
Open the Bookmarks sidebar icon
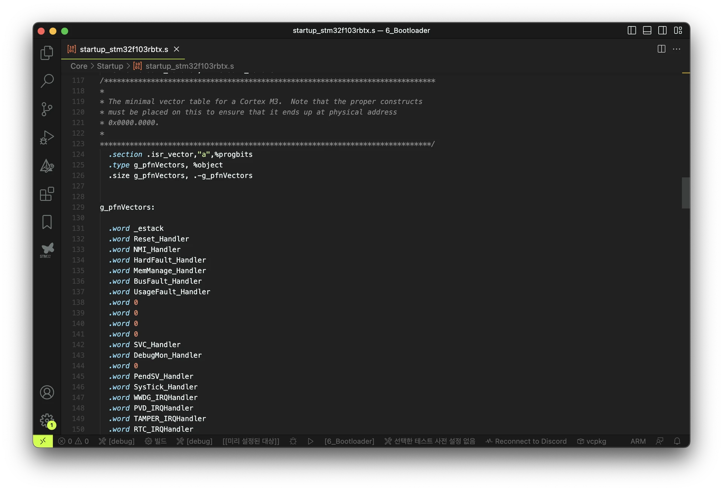tap(47, 222)
